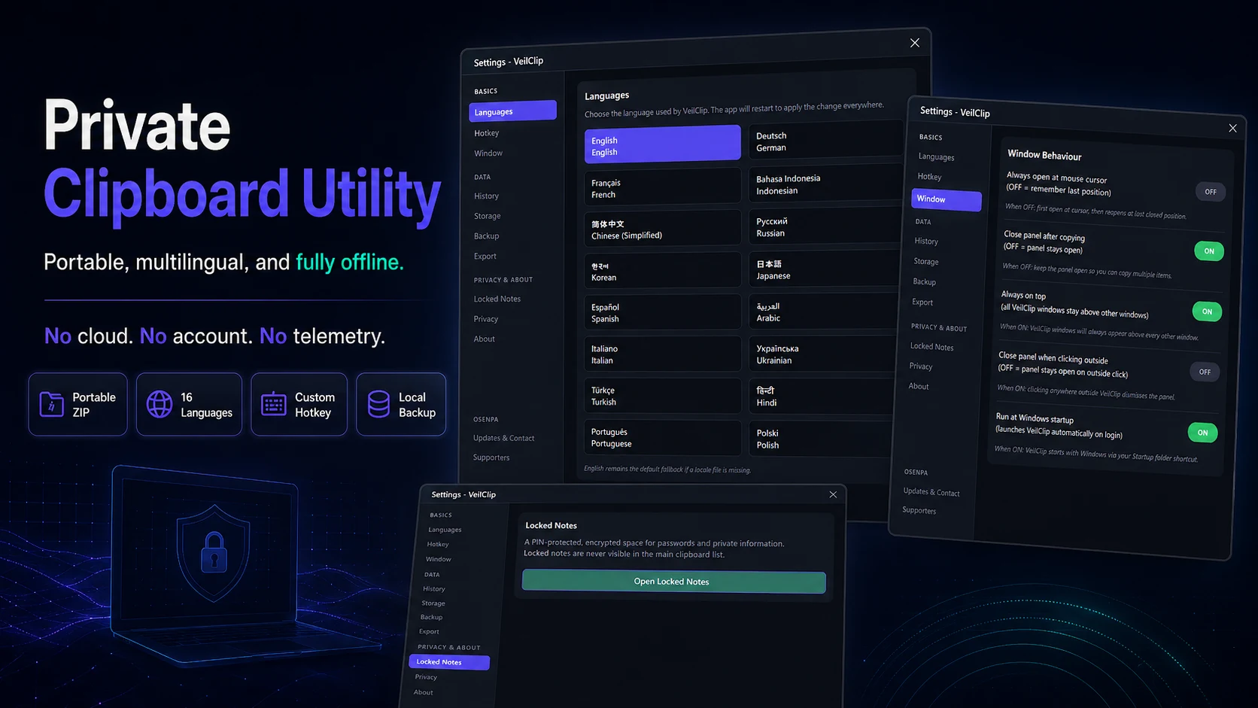Turn on Always open at mouse cursor
Screen dimensions: 1258x708
pos(1210,191)
